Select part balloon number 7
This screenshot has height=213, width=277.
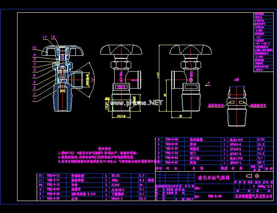click(35, 65)
